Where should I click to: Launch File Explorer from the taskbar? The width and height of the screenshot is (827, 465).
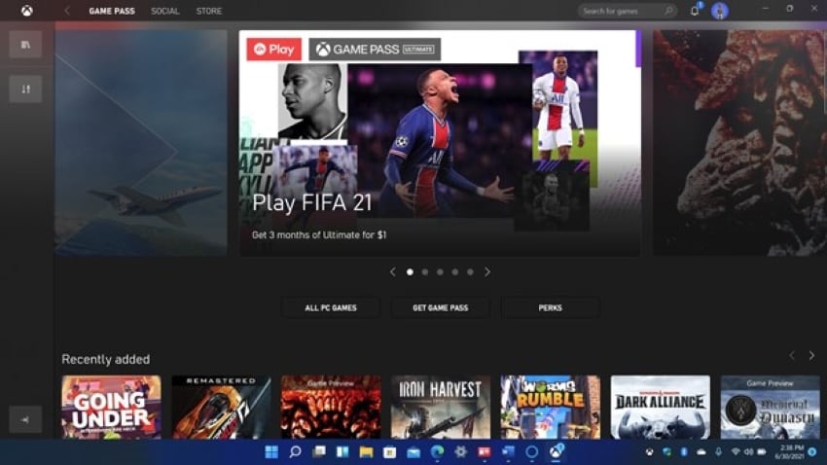pyautogui.click(x=366, y=451)
